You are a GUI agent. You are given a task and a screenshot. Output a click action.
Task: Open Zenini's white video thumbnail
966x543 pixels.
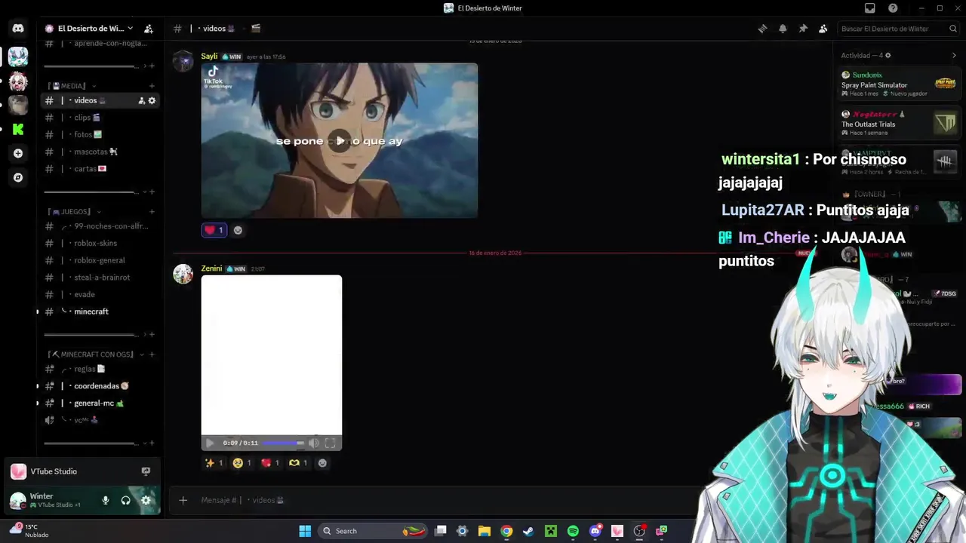(272, 354)
